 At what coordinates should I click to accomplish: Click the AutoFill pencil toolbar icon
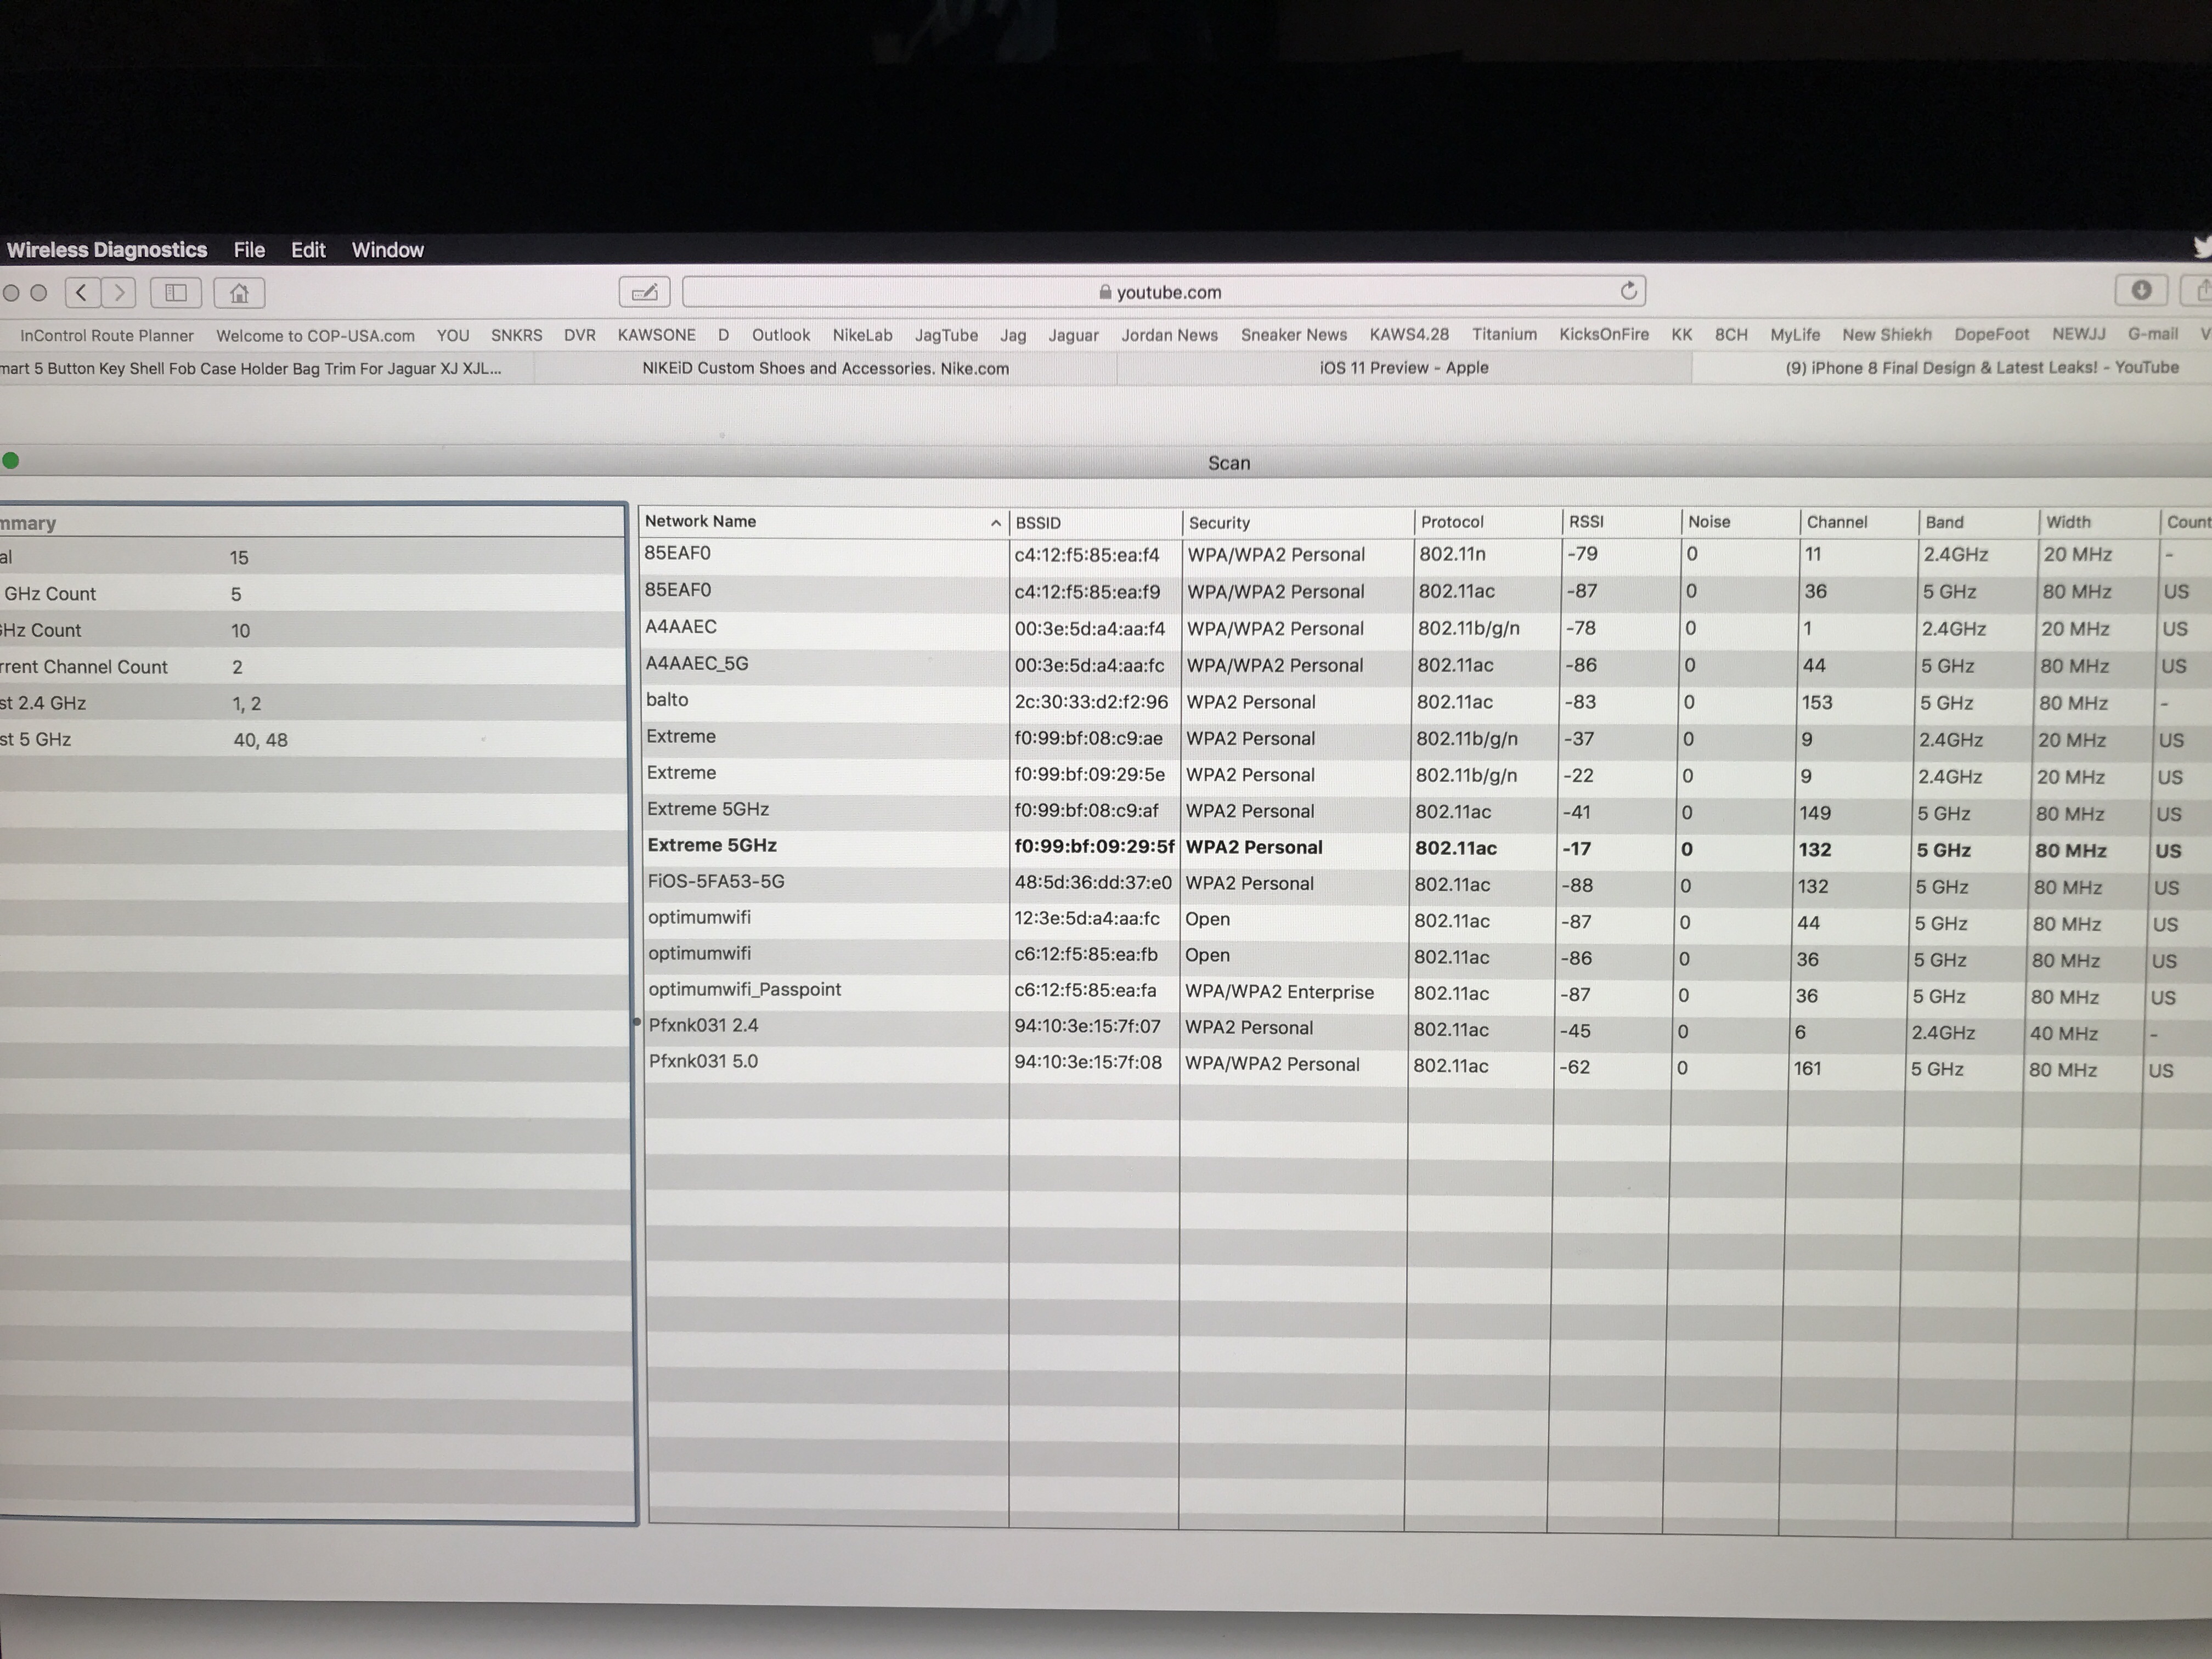(x=644, y=292)
